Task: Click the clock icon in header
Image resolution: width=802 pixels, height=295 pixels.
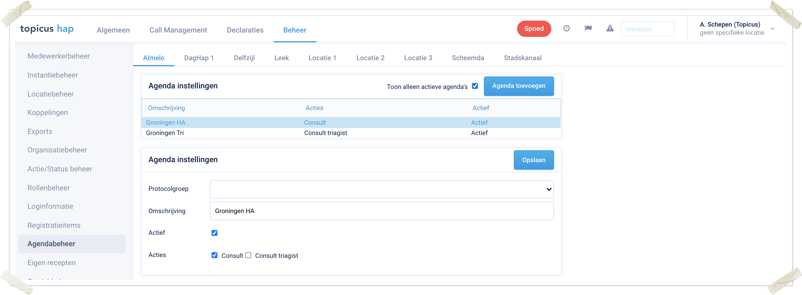Action: coord(566,28)
